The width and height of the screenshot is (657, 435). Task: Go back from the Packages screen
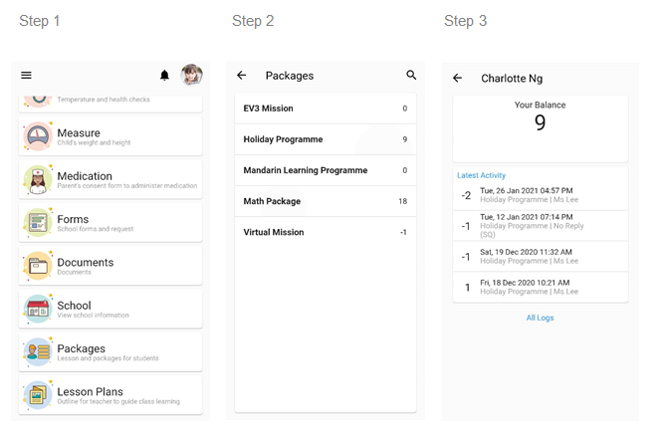(242, 76)
